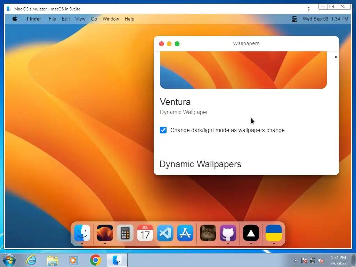Maximize Wallpapers window with green button
Viewport: 356px width, 267px height.
pos(177,43)
